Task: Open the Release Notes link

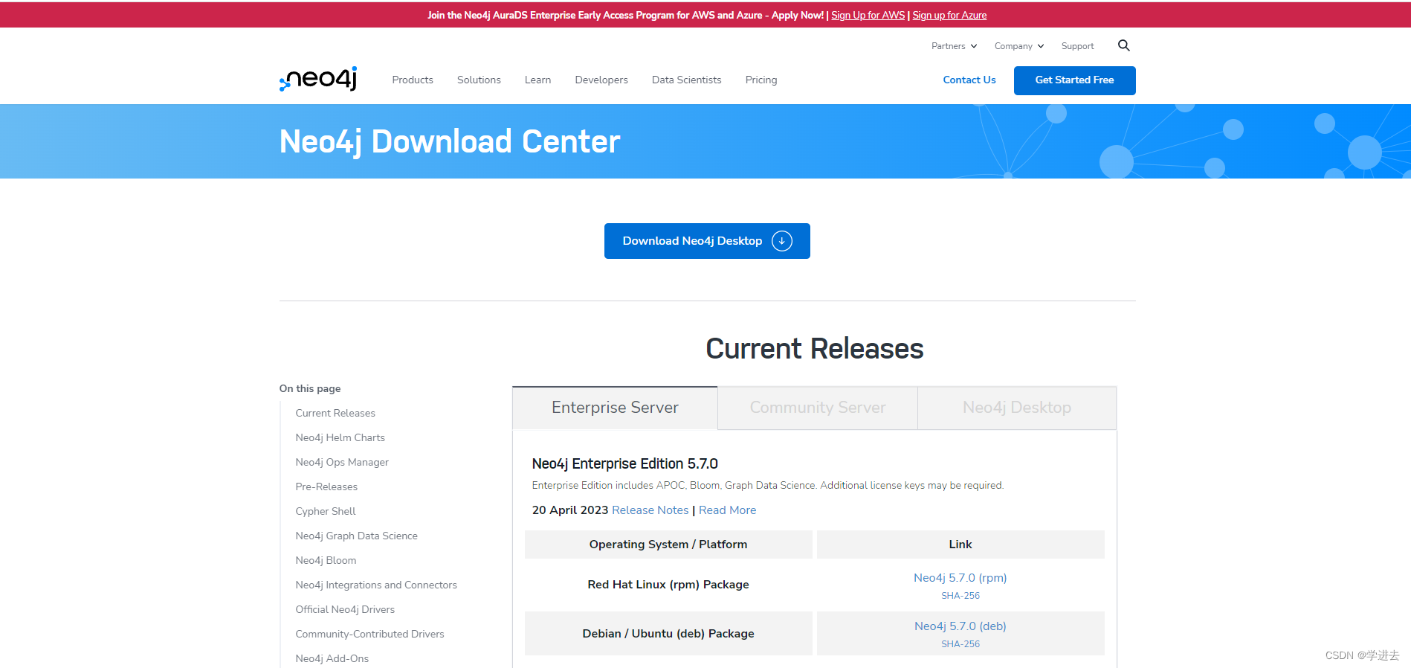Action: click(x=650, y=510)
